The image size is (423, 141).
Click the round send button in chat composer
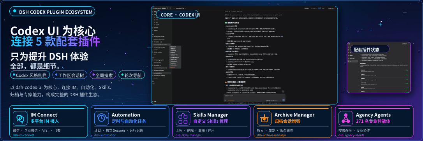(284, 100)
